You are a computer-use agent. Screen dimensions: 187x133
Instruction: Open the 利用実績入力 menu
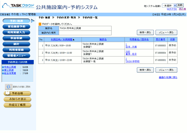[16, 32]
